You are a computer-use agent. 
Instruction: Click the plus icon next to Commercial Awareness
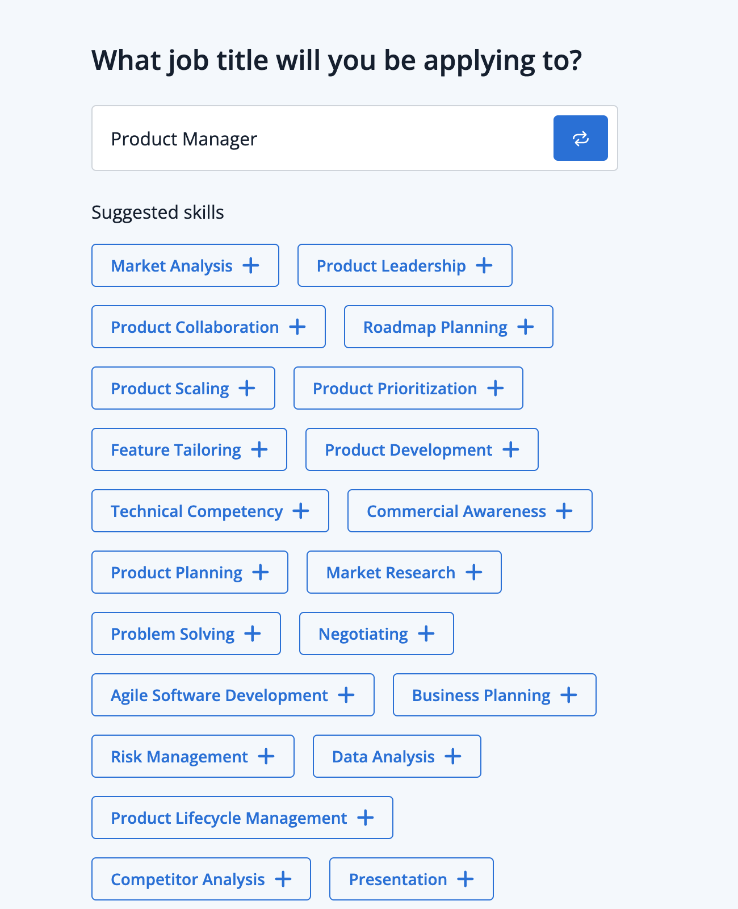[564, 511]
